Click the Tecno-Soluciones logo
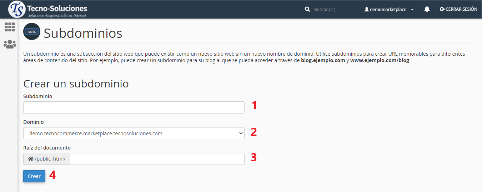Image resolution: width=482 pixels, height=192 pixels. click(48, 10)
